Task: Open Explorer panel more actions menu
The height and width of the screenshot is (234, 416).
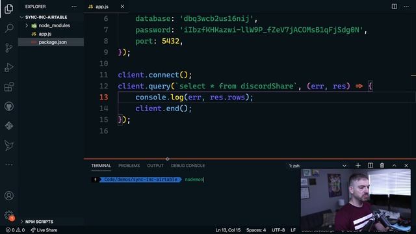Action: click(x=74, y=6)
